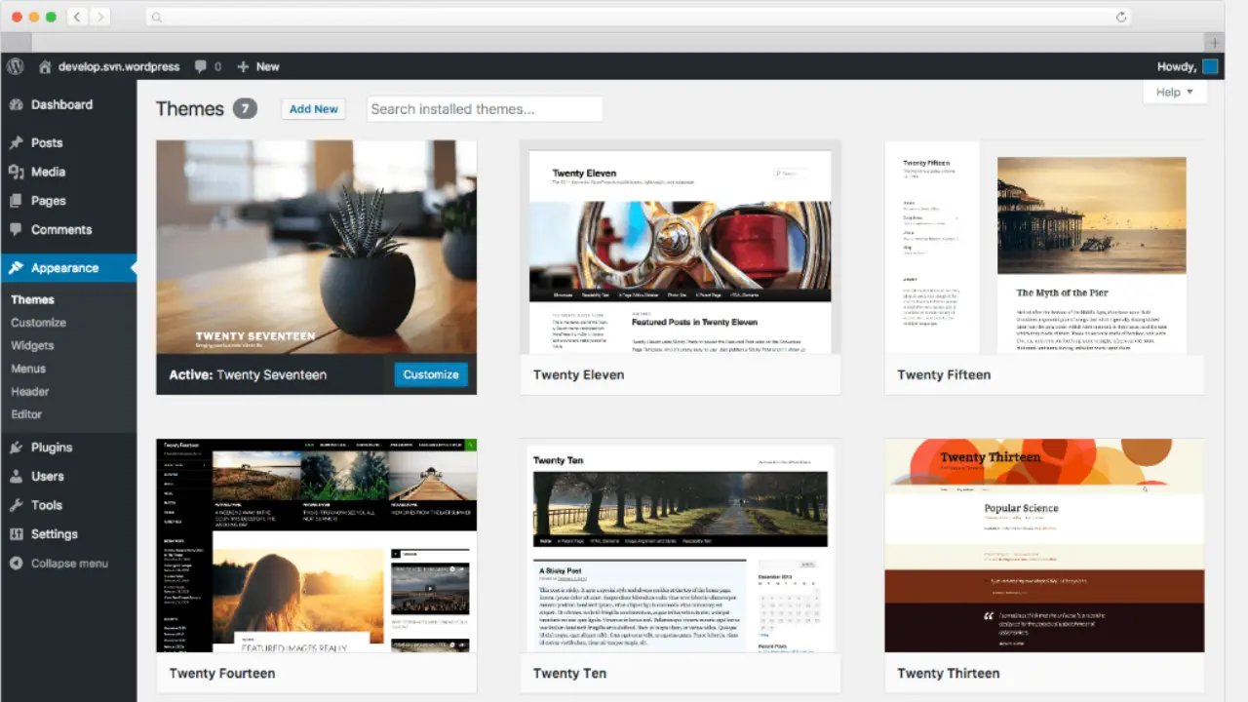The height and width of the screenshot is (702, 1248).
Task: Click the plus icon next to New
Action: click(243, 66)
